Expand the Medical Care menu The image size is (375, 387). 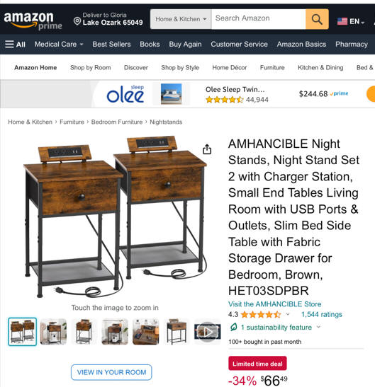pos(59,44)
